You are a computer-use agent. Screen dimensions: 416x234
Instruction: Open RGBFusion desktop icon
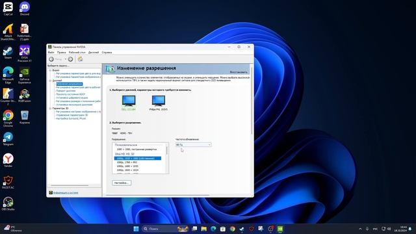tap(25, 96)
